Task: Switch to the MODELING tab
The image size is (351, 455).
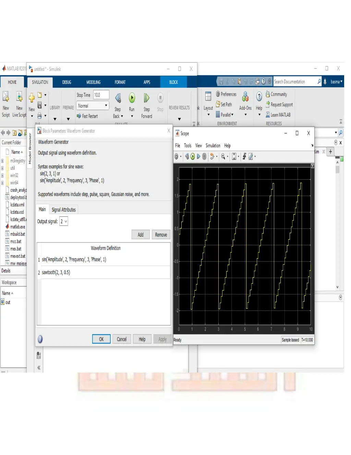Action: (x=93, y=82)
